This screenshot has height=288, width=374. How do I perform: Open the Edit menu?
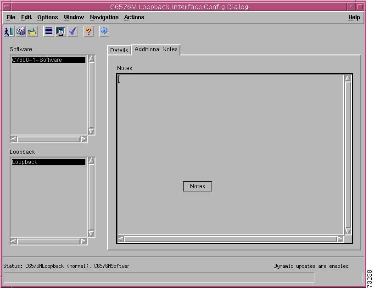26,17
